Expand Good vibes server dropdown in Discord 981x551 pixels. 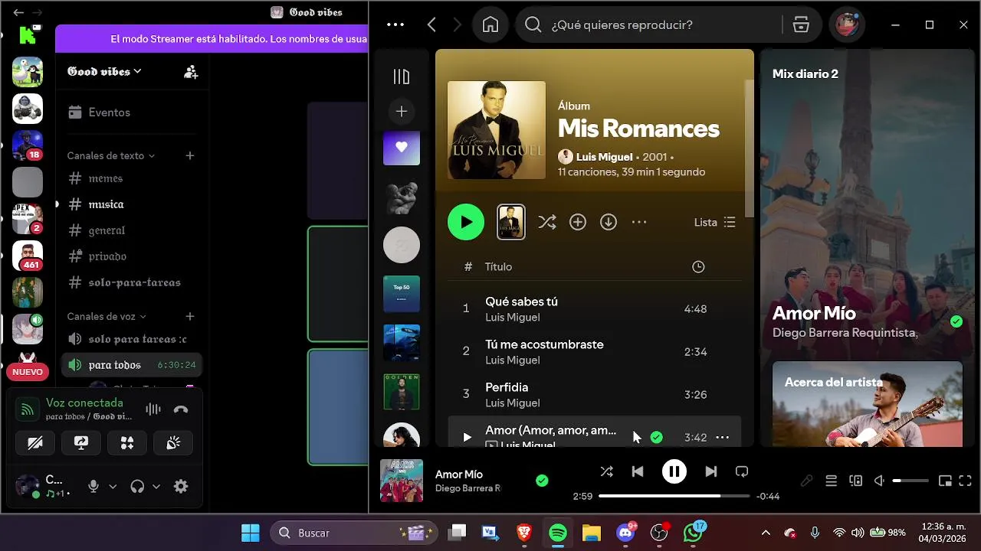(x=104, y=71)
